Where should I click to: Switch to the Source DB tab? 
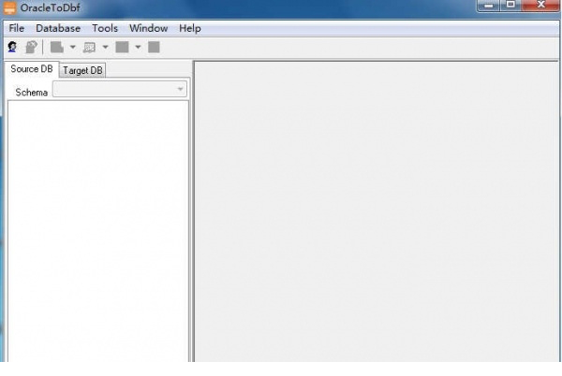[x=32, y=69]
